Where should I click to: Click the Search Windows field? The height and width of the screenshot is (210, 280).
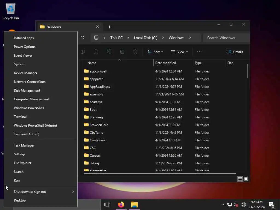pos(226,38)
